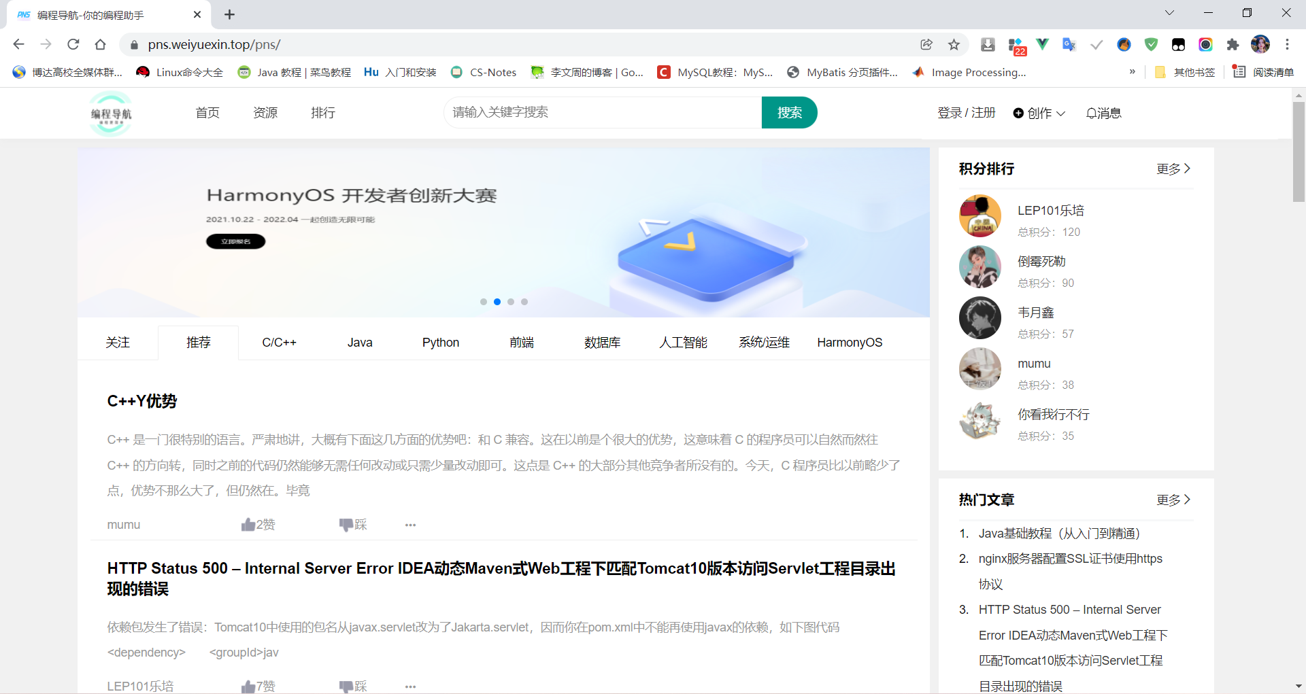Click the 请输入关键字搜索 search field
Image resolution: width=1306 pixels, height=694 pixels.
coord(603,113)
